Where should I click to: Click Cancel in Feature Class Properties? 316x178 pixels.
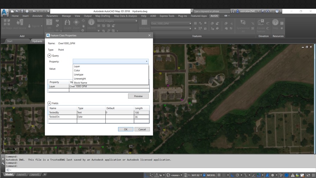coord(142,129)
